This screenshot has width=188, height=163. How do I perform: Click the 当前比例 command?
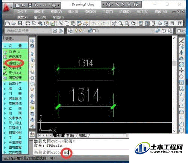(x=15, y=63)
